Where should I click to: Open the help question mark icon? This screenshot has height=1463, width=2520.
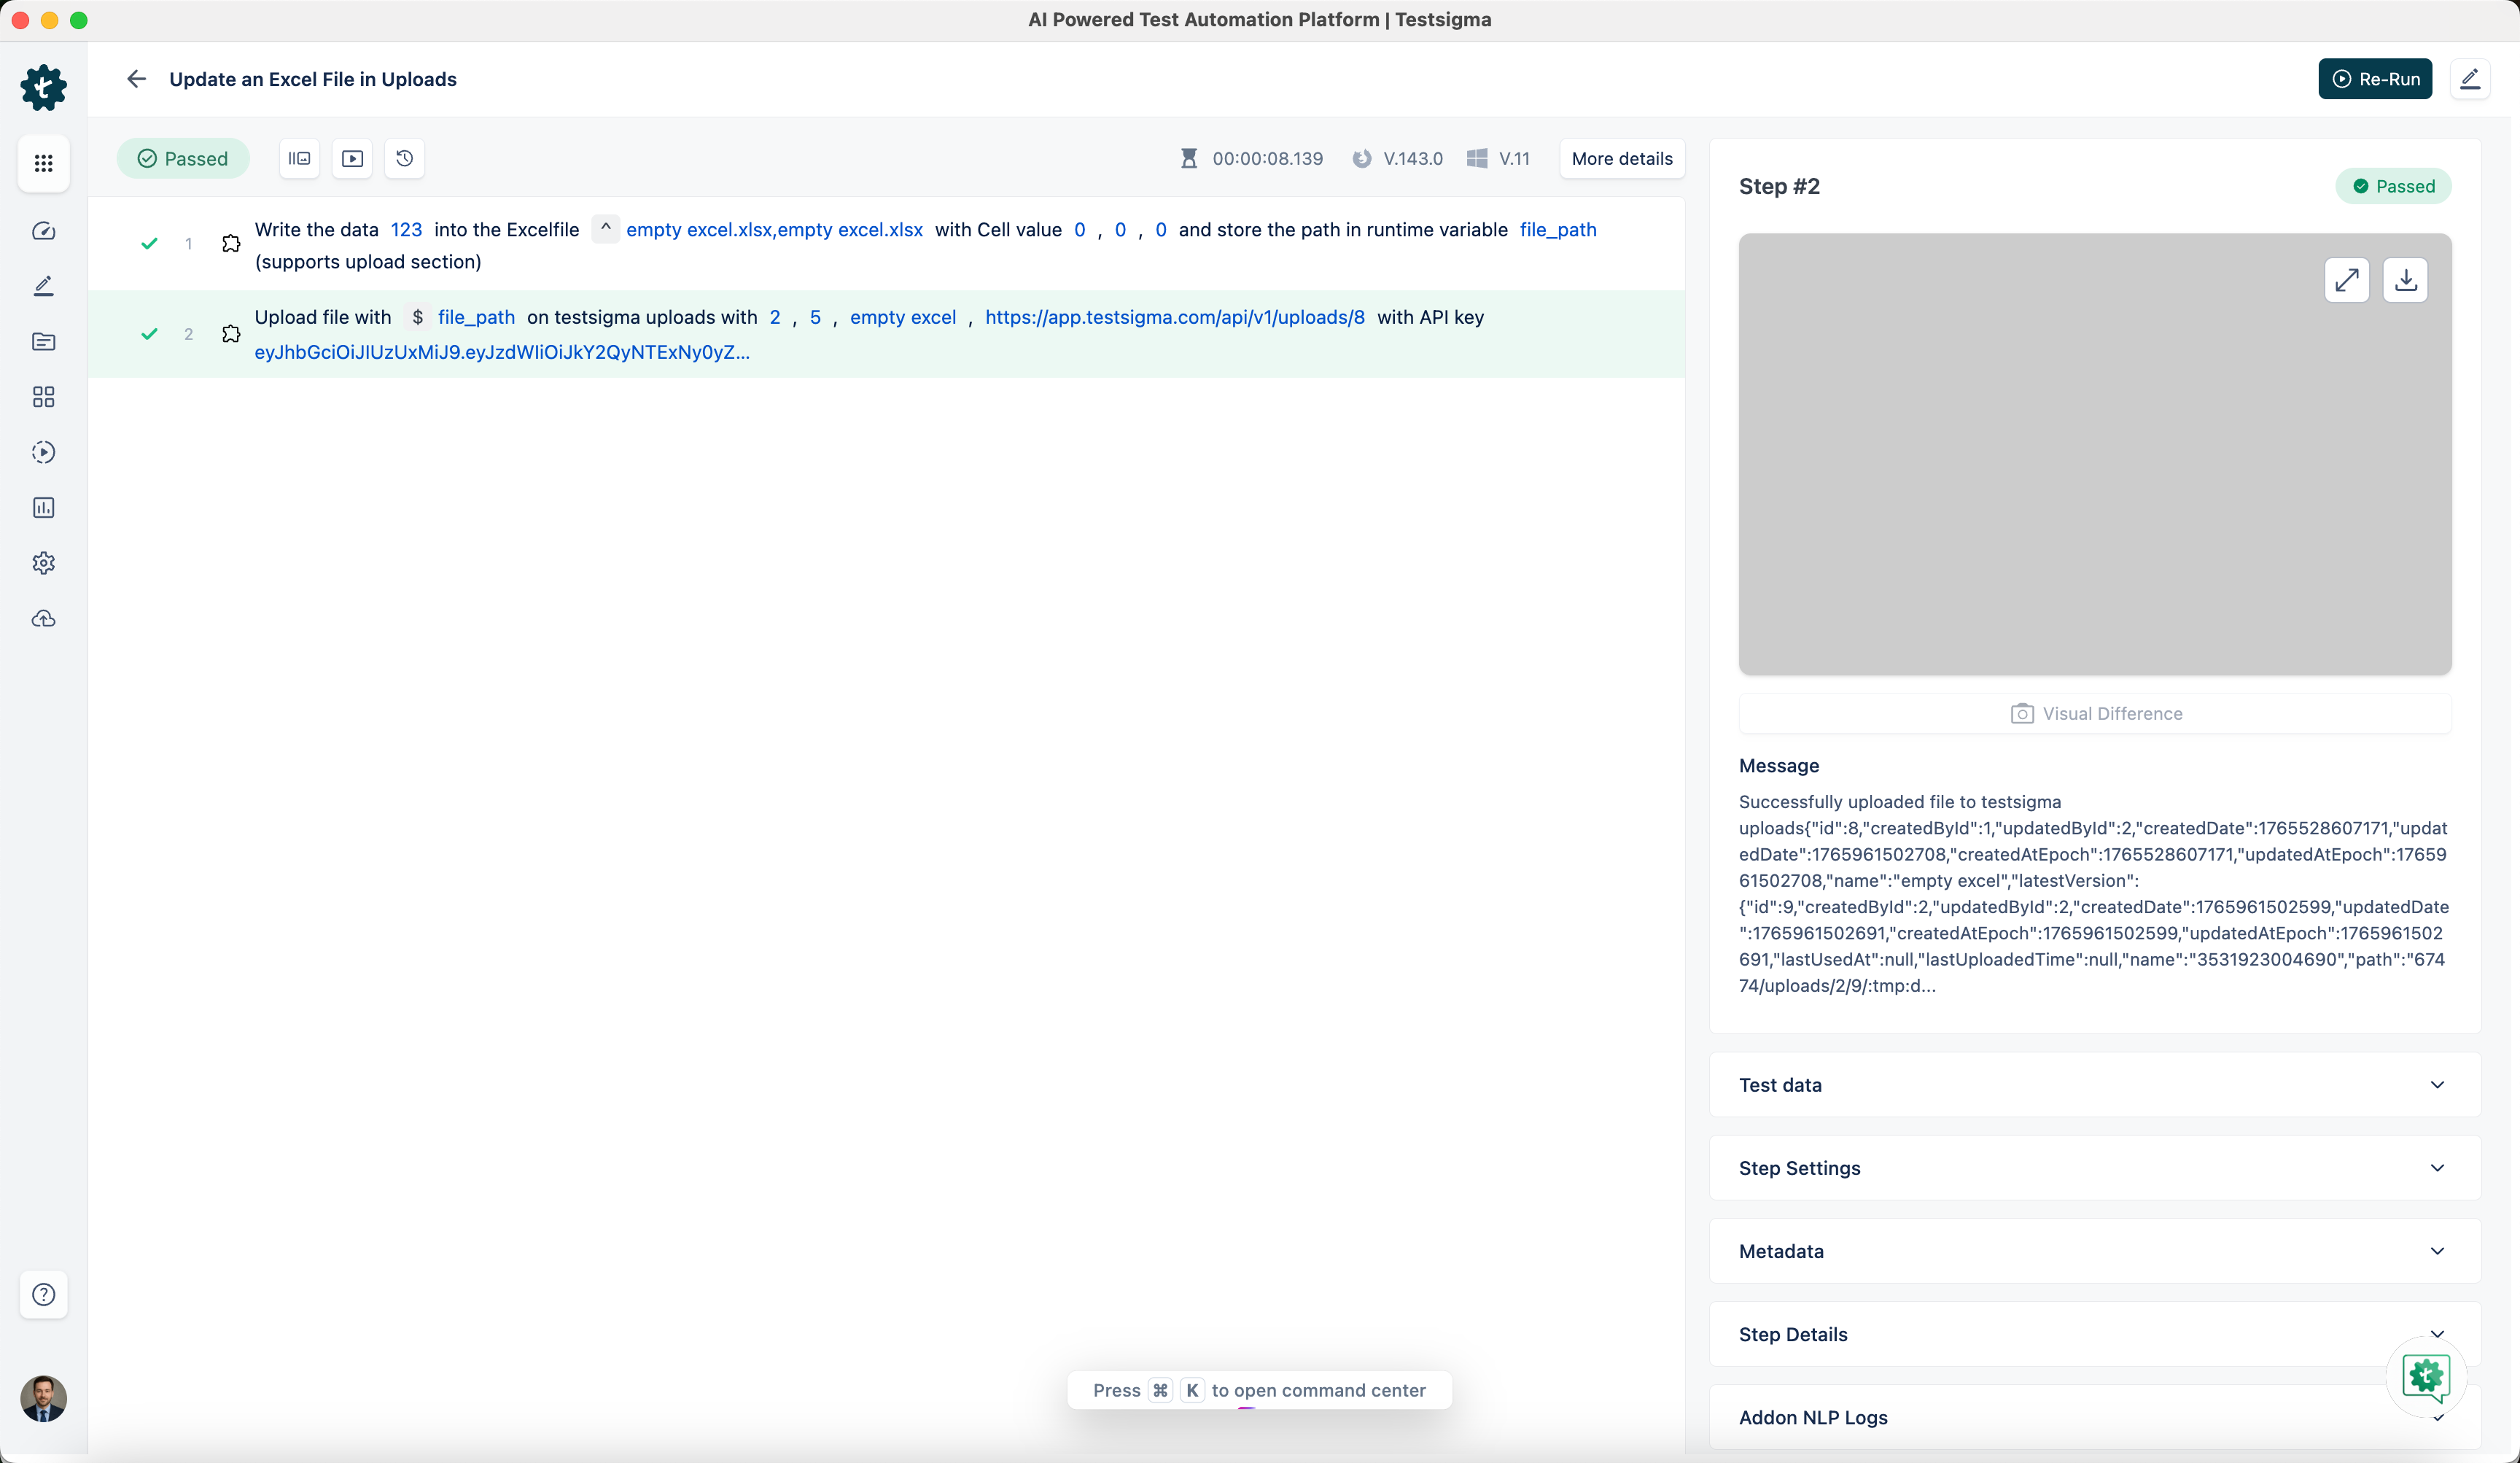[43, 1294]
